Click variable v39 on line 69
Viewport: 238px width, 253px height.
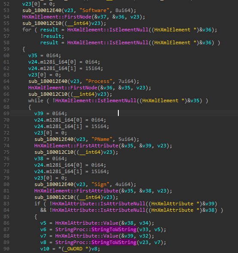(39, 113)
